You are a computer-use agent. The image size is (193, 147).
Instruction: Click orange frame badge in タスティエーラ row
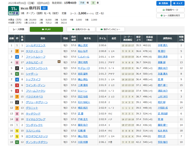17,51
